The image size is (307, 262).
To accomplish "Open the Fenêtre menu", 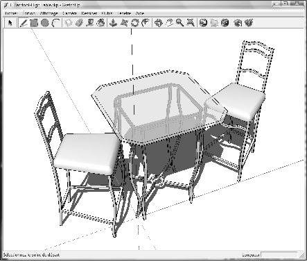I will 124,13.
